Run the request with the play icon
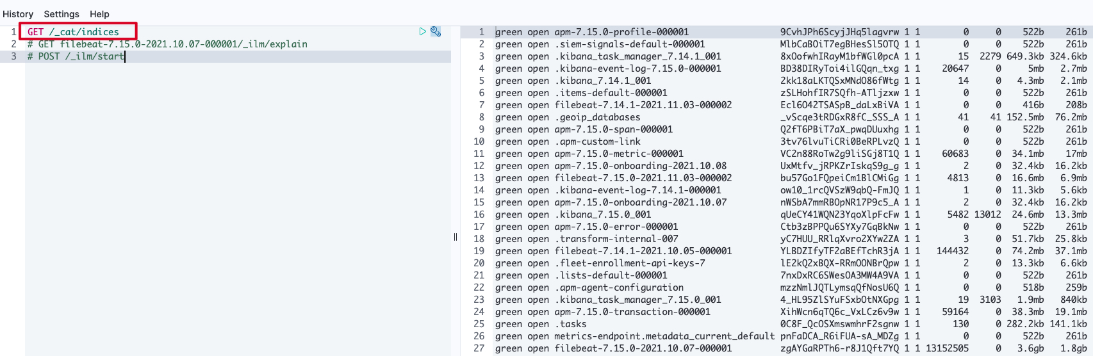 [422, 31]
